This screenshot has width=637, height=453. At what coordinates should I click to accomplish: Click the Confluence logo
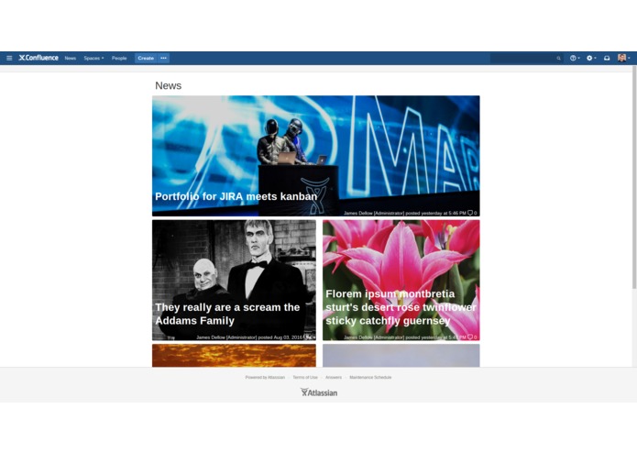(38, 58)
